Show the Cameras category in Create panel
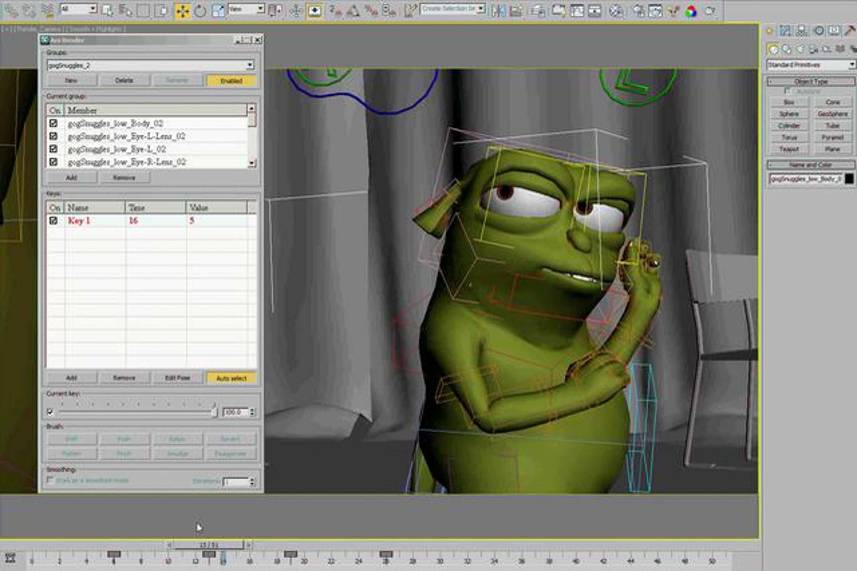This screenshot has width=857, height=571. [813, 49]
